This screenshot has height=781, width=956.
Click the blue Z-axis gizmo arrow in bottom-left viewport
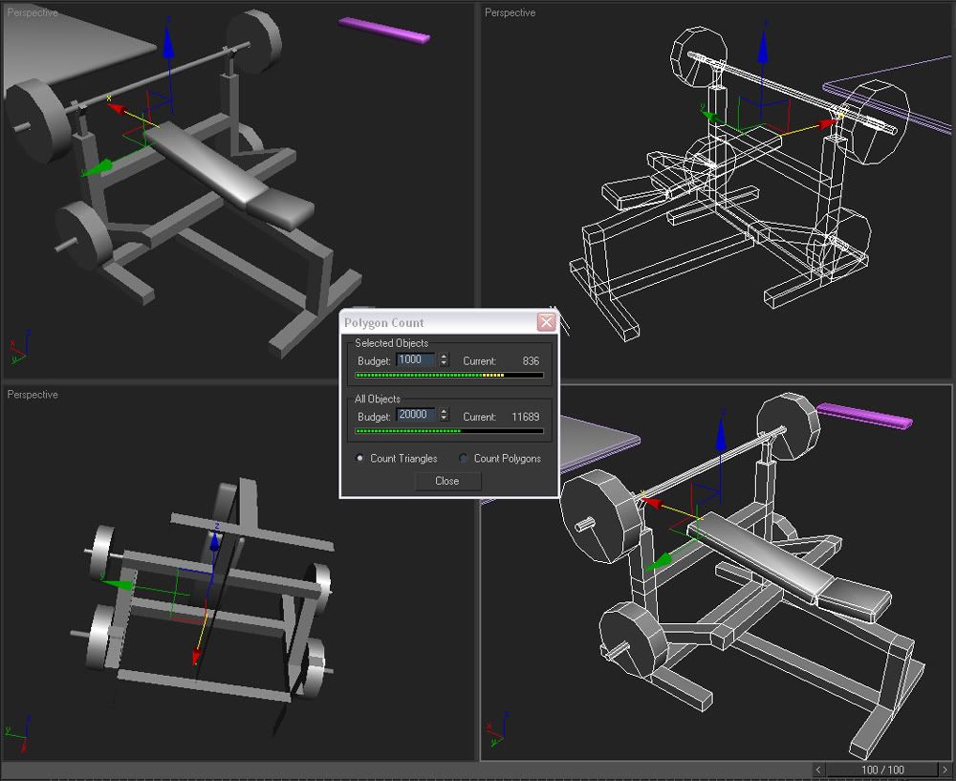click(214, 541)
